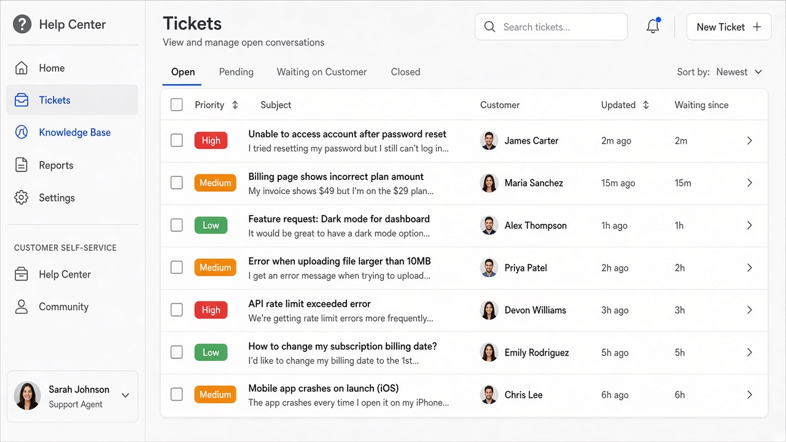Open the Closed tickets tab
The width and height of the screenshot is (786, 442).
(x=406, y=72)
